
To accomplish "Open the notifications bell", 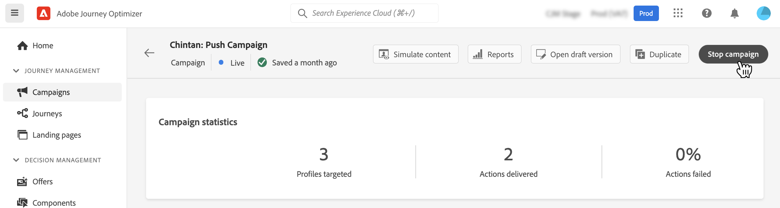I will tap(735, 13).
